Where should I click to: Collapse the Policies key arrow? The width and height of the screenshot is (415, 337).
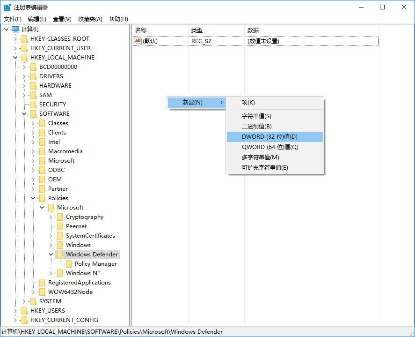[33, 198]
